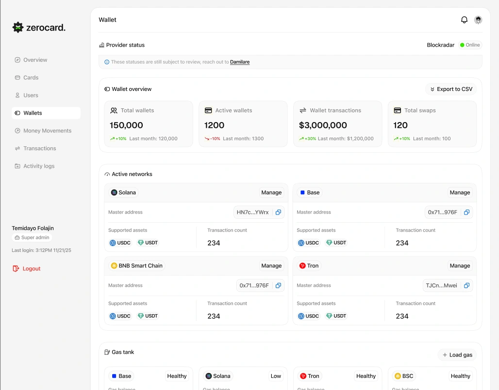This screenshot has width=499, height=390.
Task: Click the Low status on Solana gas card
Action: (x=276, y=376)
